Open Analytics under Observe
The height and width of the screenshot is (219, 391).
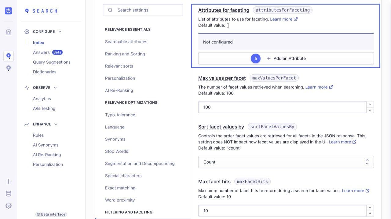[x=42, y=99]
